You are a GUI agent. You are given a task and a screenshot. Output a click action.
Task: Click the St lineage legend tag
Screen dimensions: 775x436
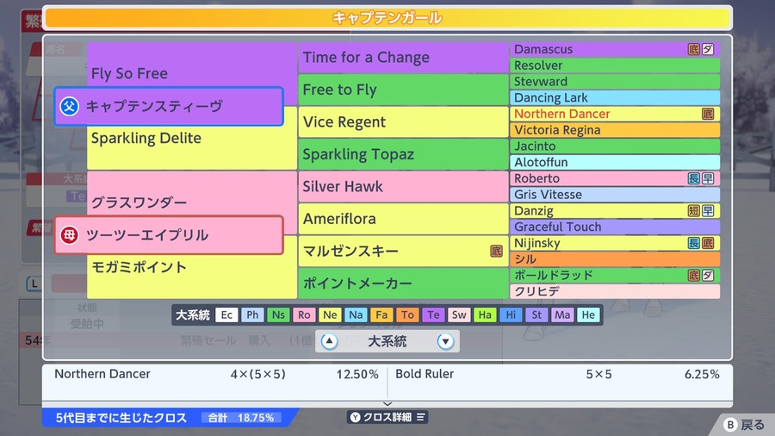(536, 315)
